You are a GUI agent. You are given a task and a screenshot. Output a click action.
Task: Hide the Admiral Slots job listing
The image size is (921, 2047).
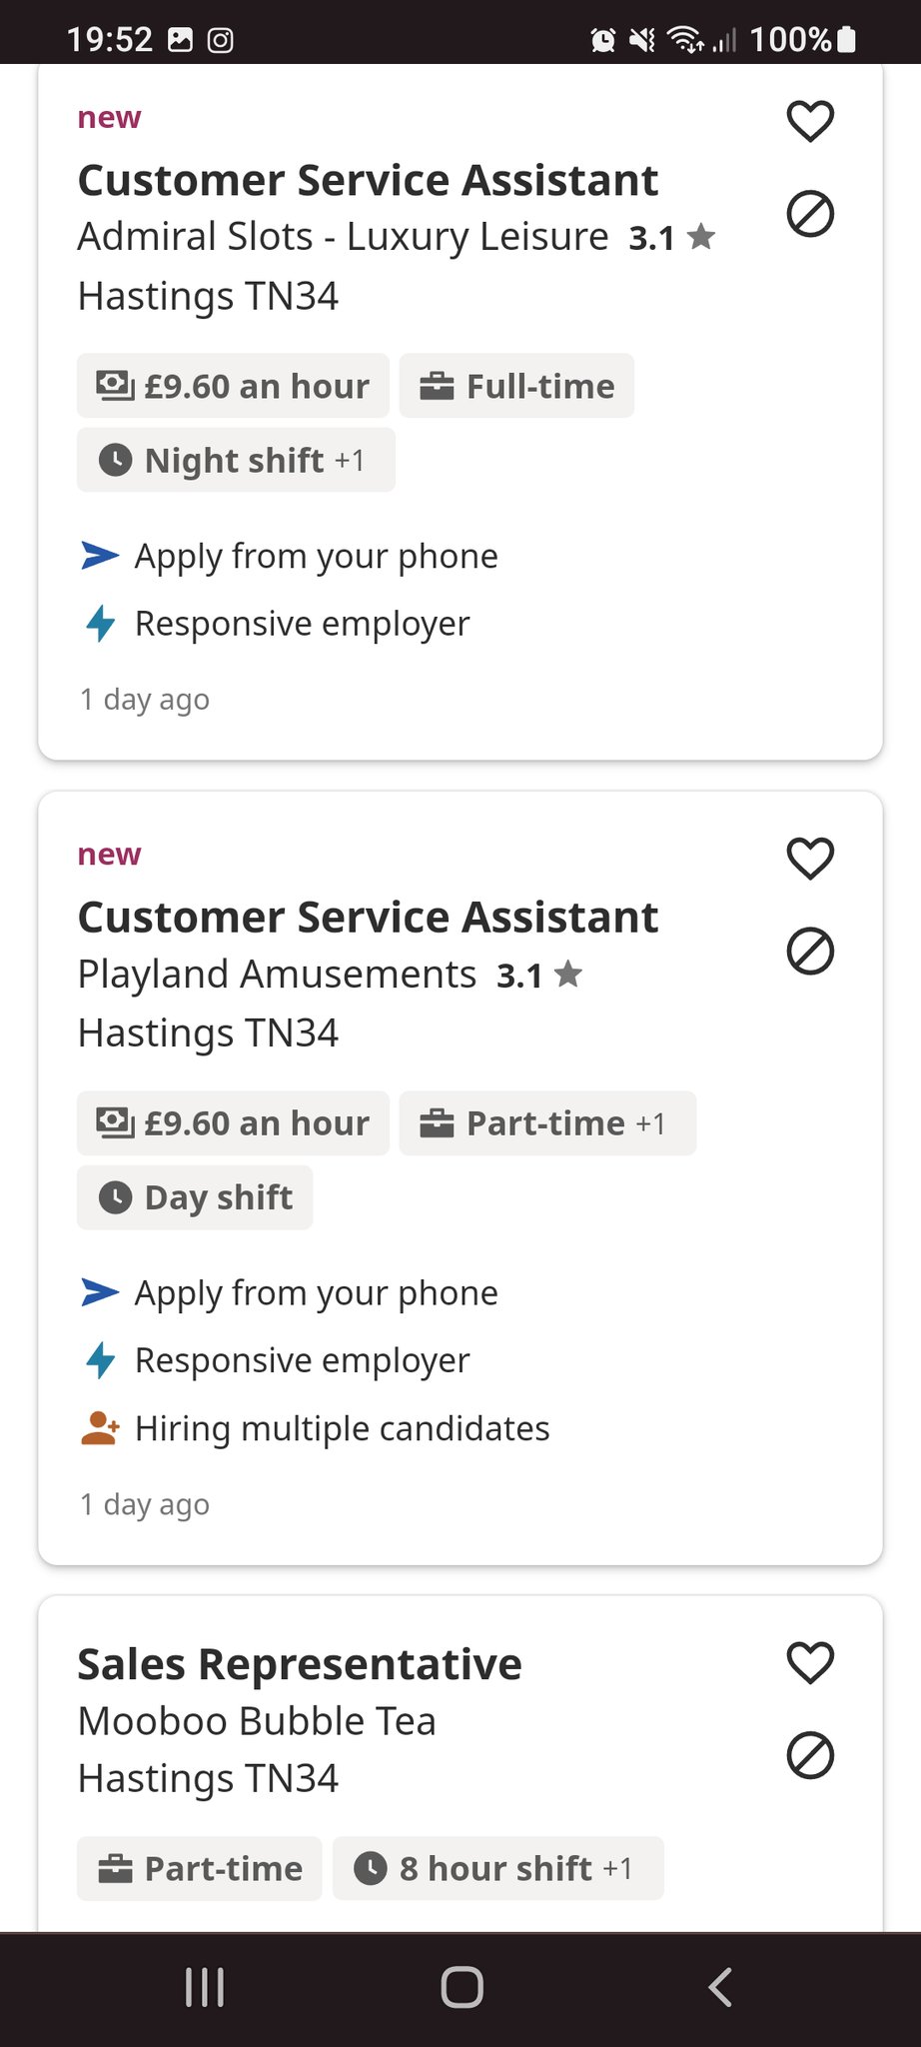point(810,214)
